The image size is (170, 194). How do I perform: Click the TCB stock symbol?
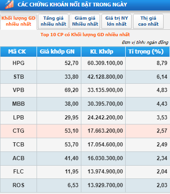point(18,145)
